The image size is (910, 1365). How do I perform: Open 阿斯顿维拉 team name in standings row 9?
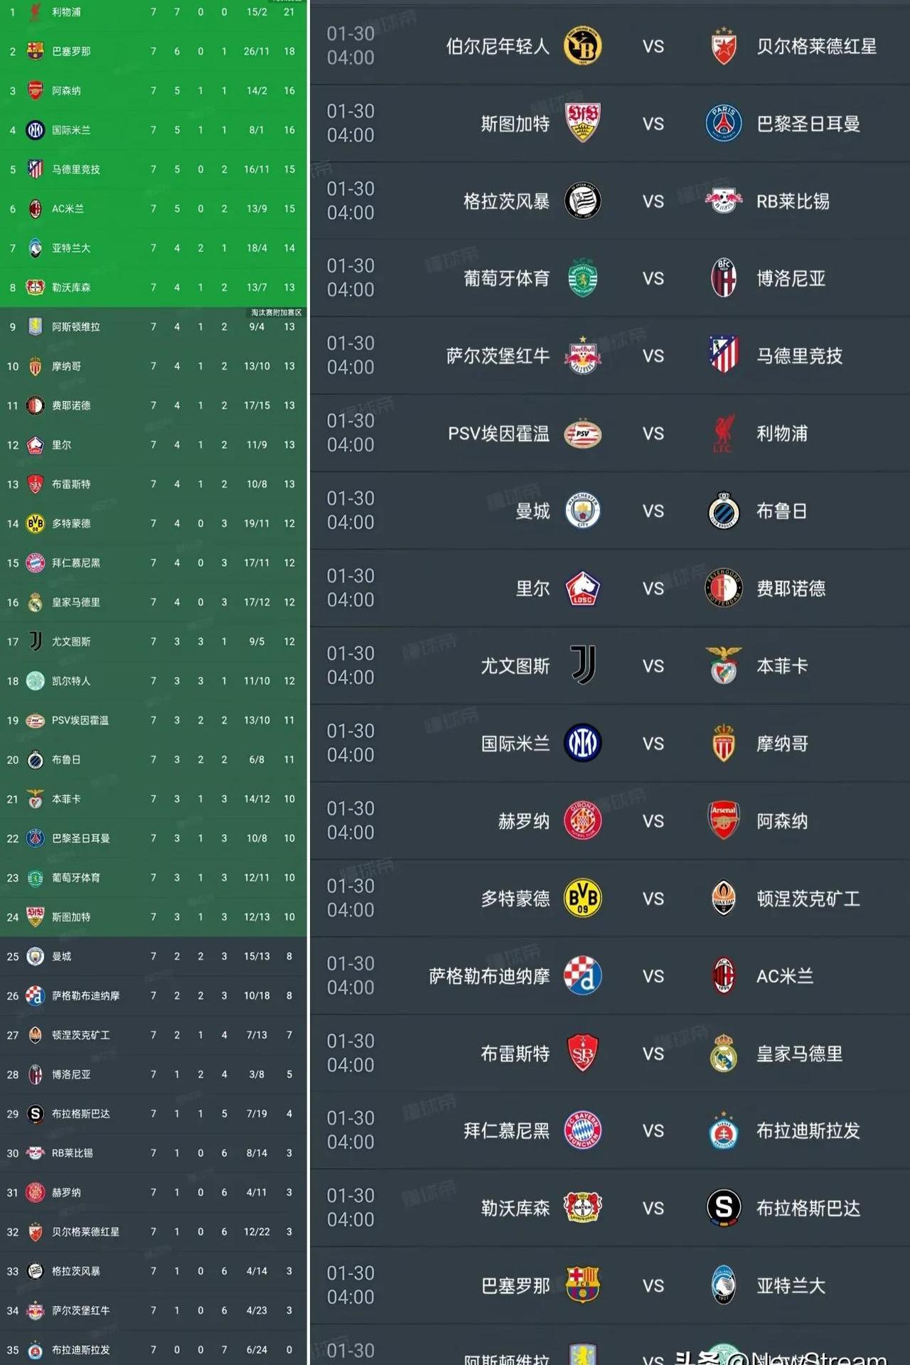coord(76,327)
